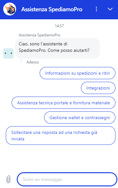Collapse the chat with the header chevron
The width and height of the screenshot is (118, 188).
click(110, 9)
